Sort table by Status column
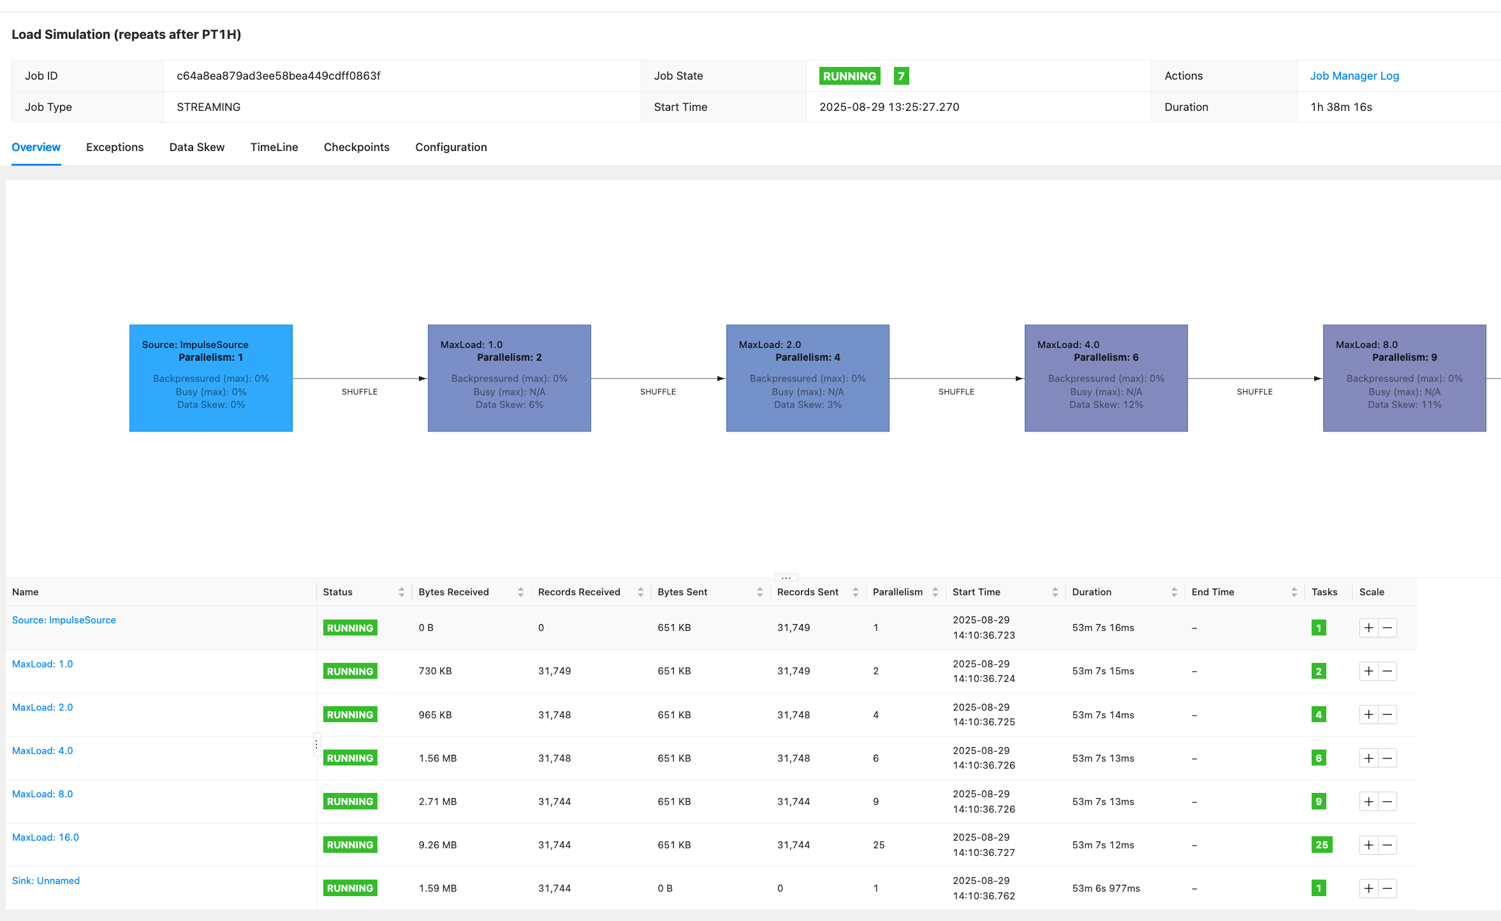This screenshot has height=921, width=1501. pyautogui.click(x=401, y=592)
